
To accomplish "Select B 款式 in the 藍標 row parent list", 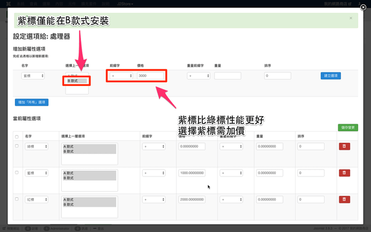I will tap(90, 178).
